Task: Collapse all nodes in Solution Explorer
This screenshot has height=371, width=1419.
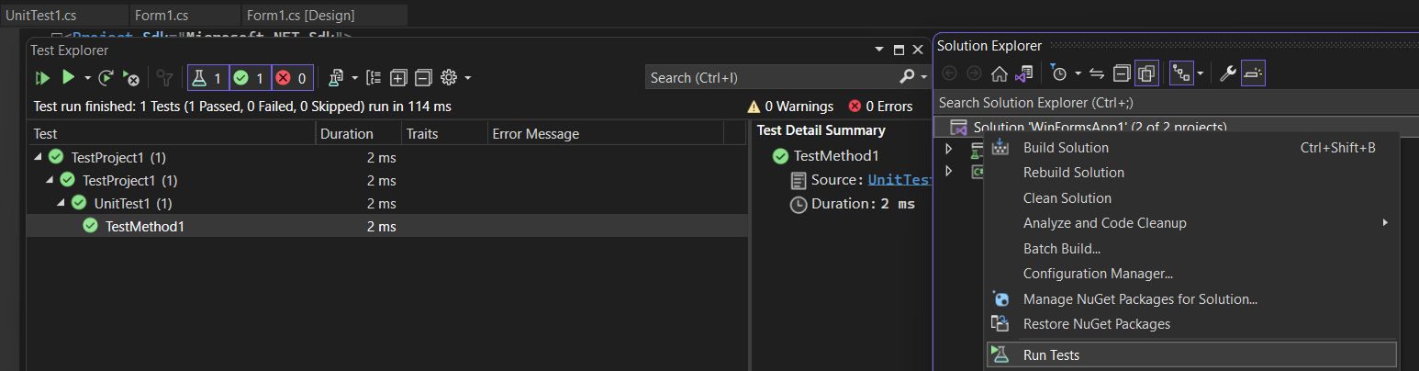Action: pos(1122,73)
